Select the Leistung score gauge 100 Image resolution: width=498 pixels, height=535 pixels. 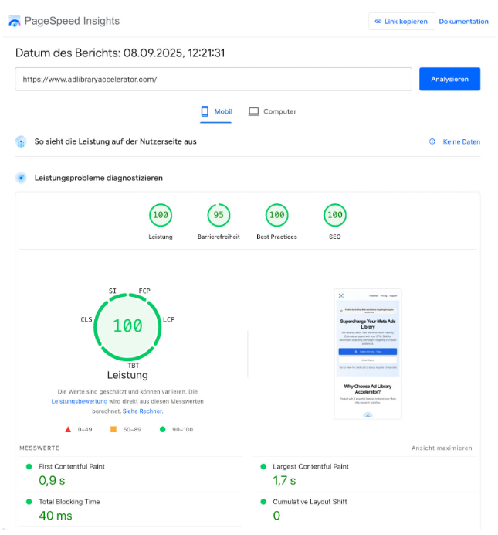pyautogui.click(x=161, y=215)
